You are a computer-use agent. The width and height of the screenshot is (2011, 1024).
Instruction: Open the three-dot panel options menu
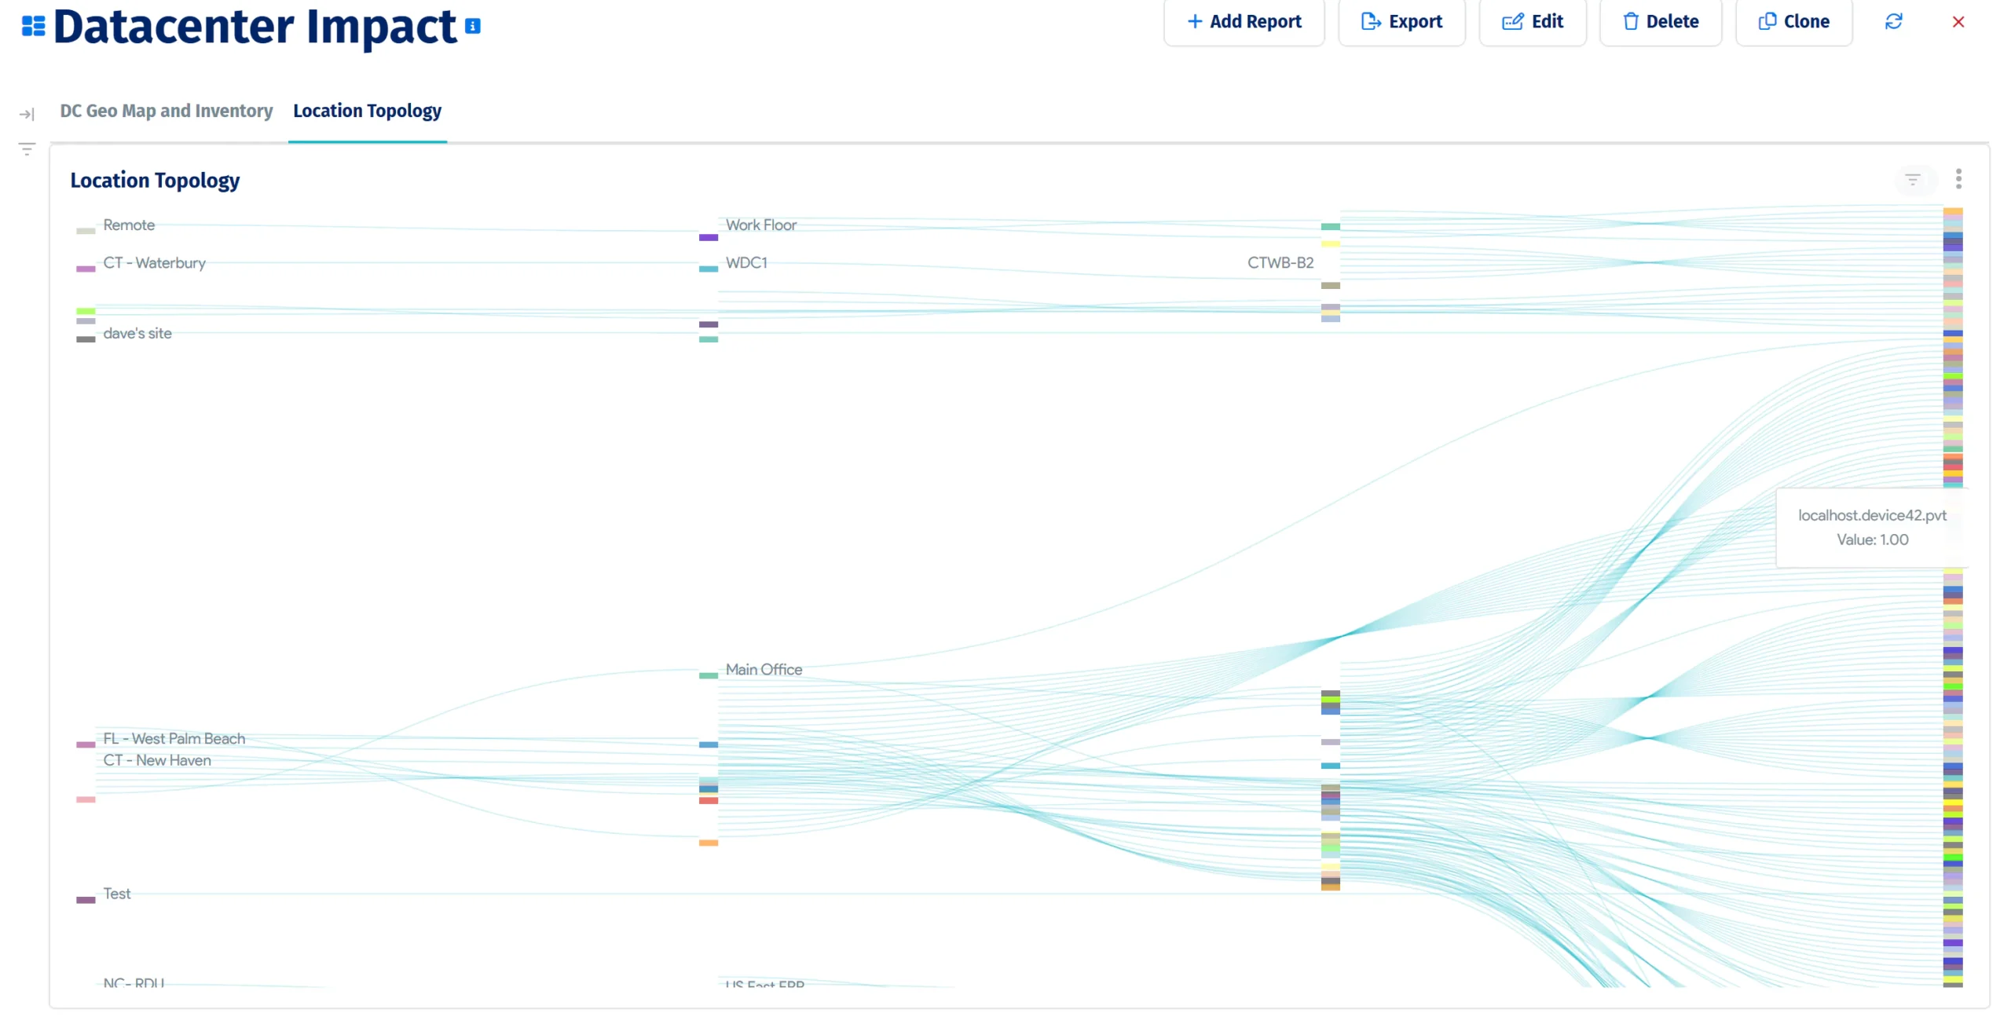[1958, 179]
